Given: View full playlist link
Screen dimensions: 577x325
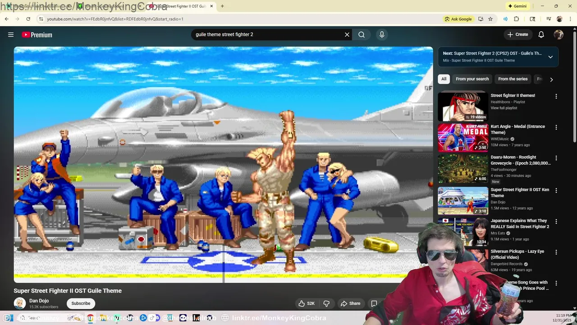Looking at the screenshot, I should coord(504,108).
